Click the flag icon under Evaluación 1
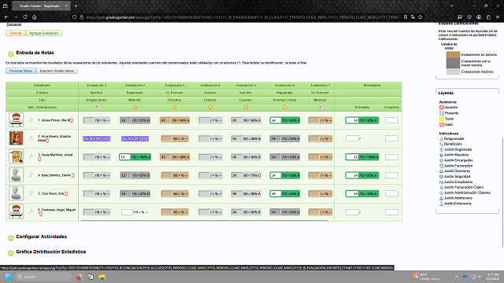 (97, 107)
